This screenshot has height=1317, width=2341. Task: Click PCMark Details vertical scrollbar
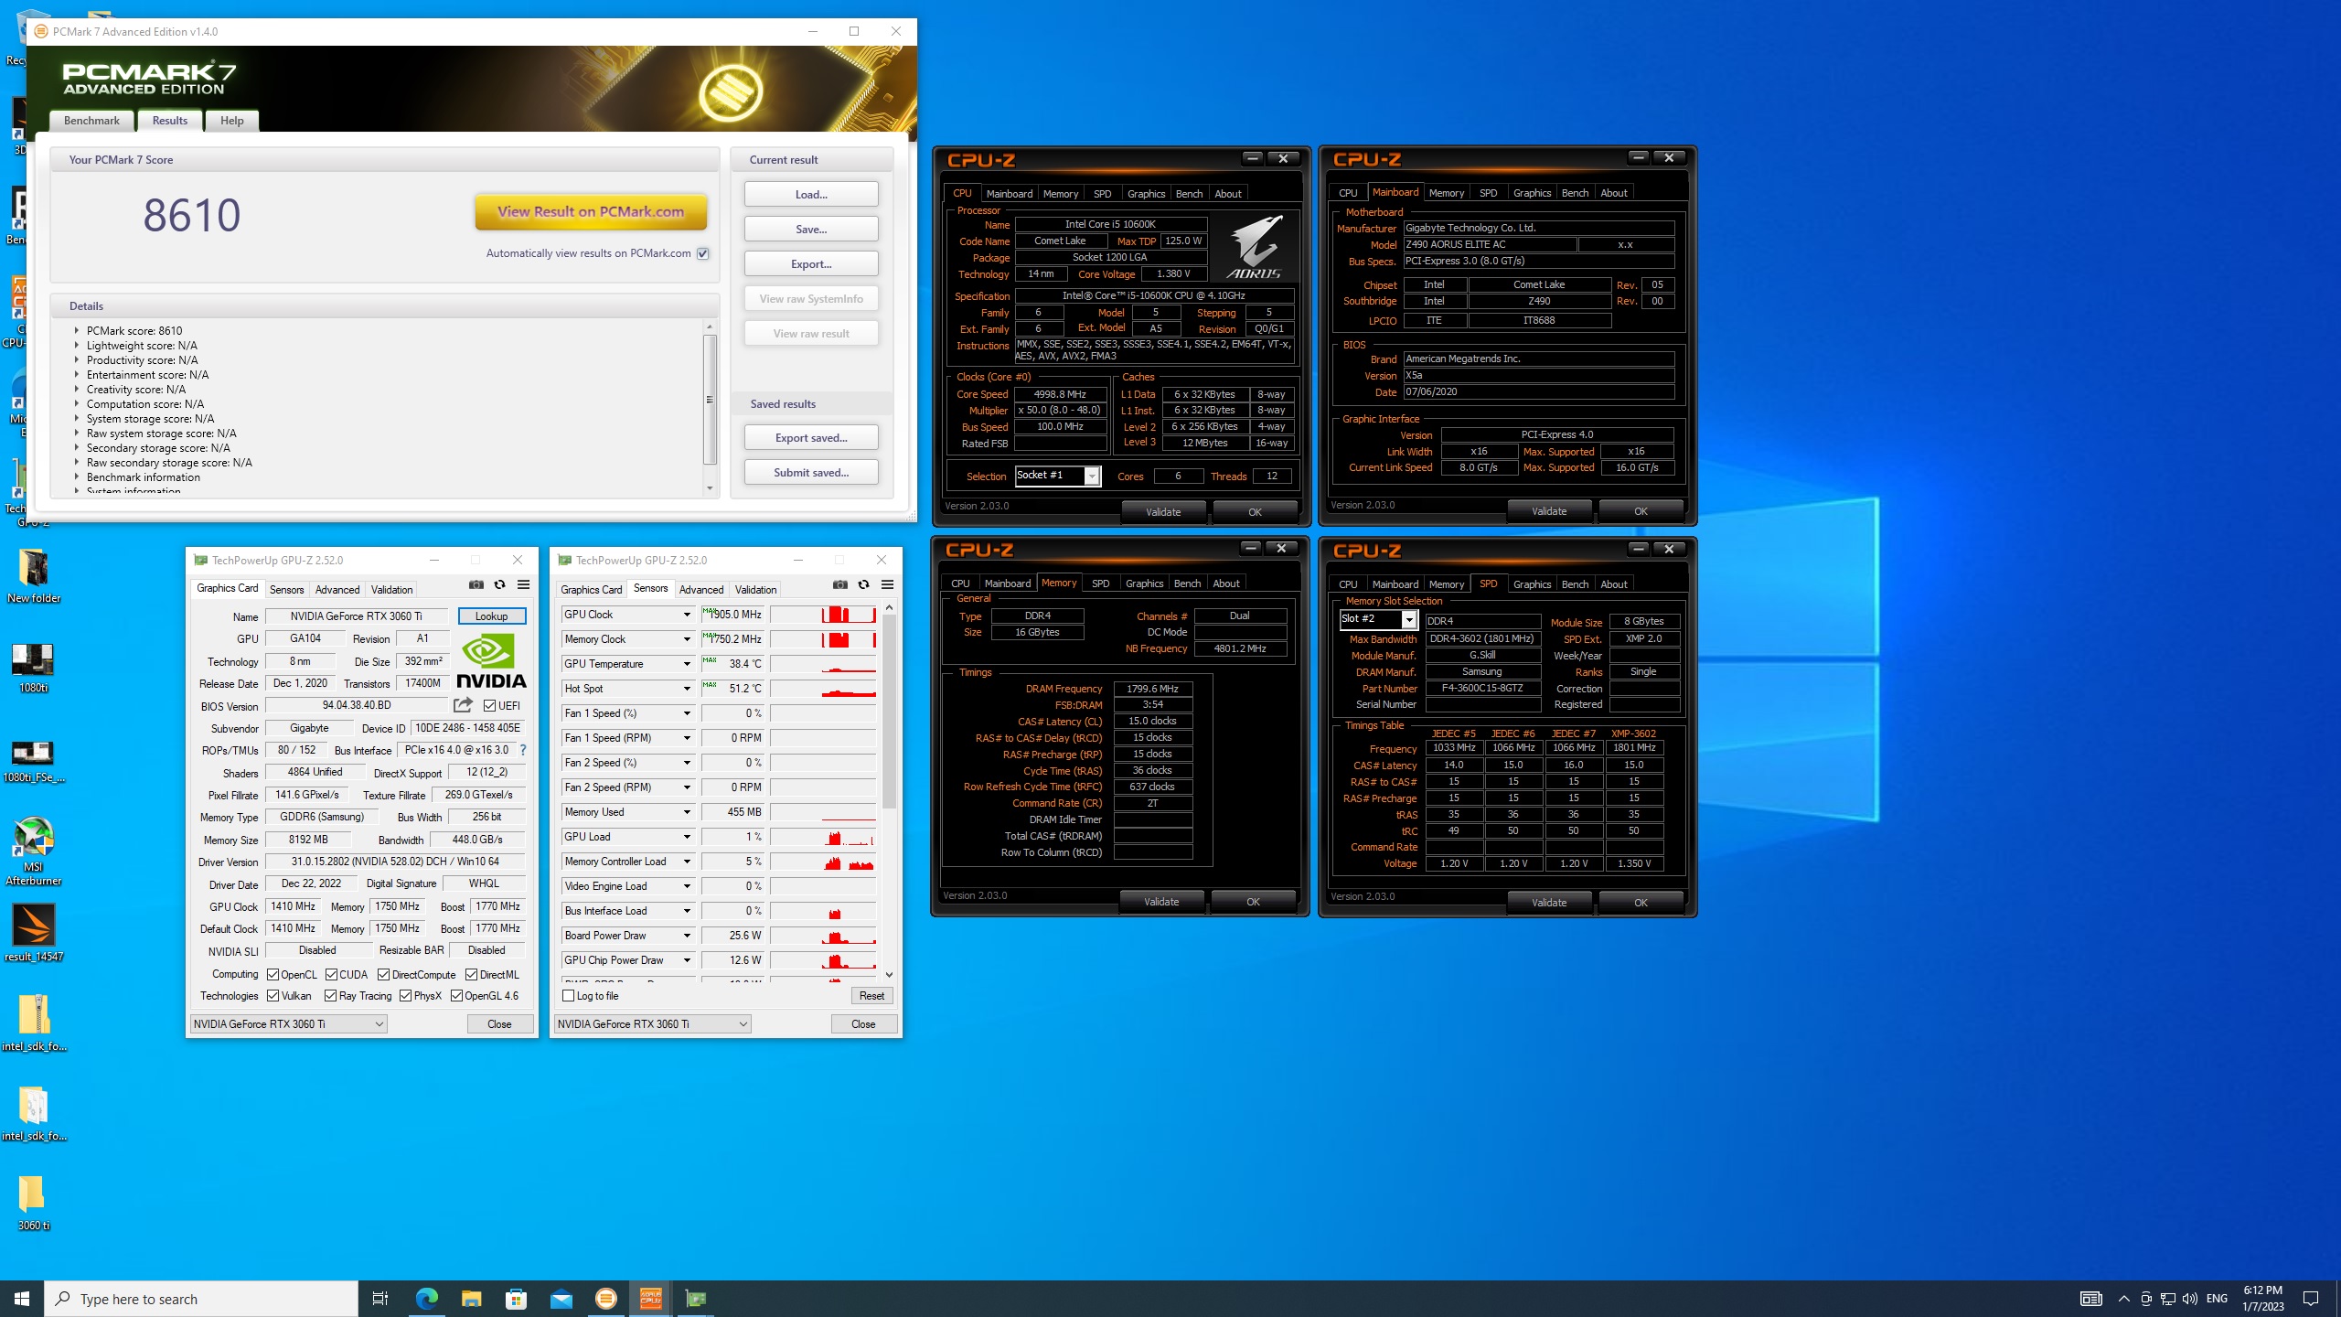pyautogui.click(x=710, y=400)
